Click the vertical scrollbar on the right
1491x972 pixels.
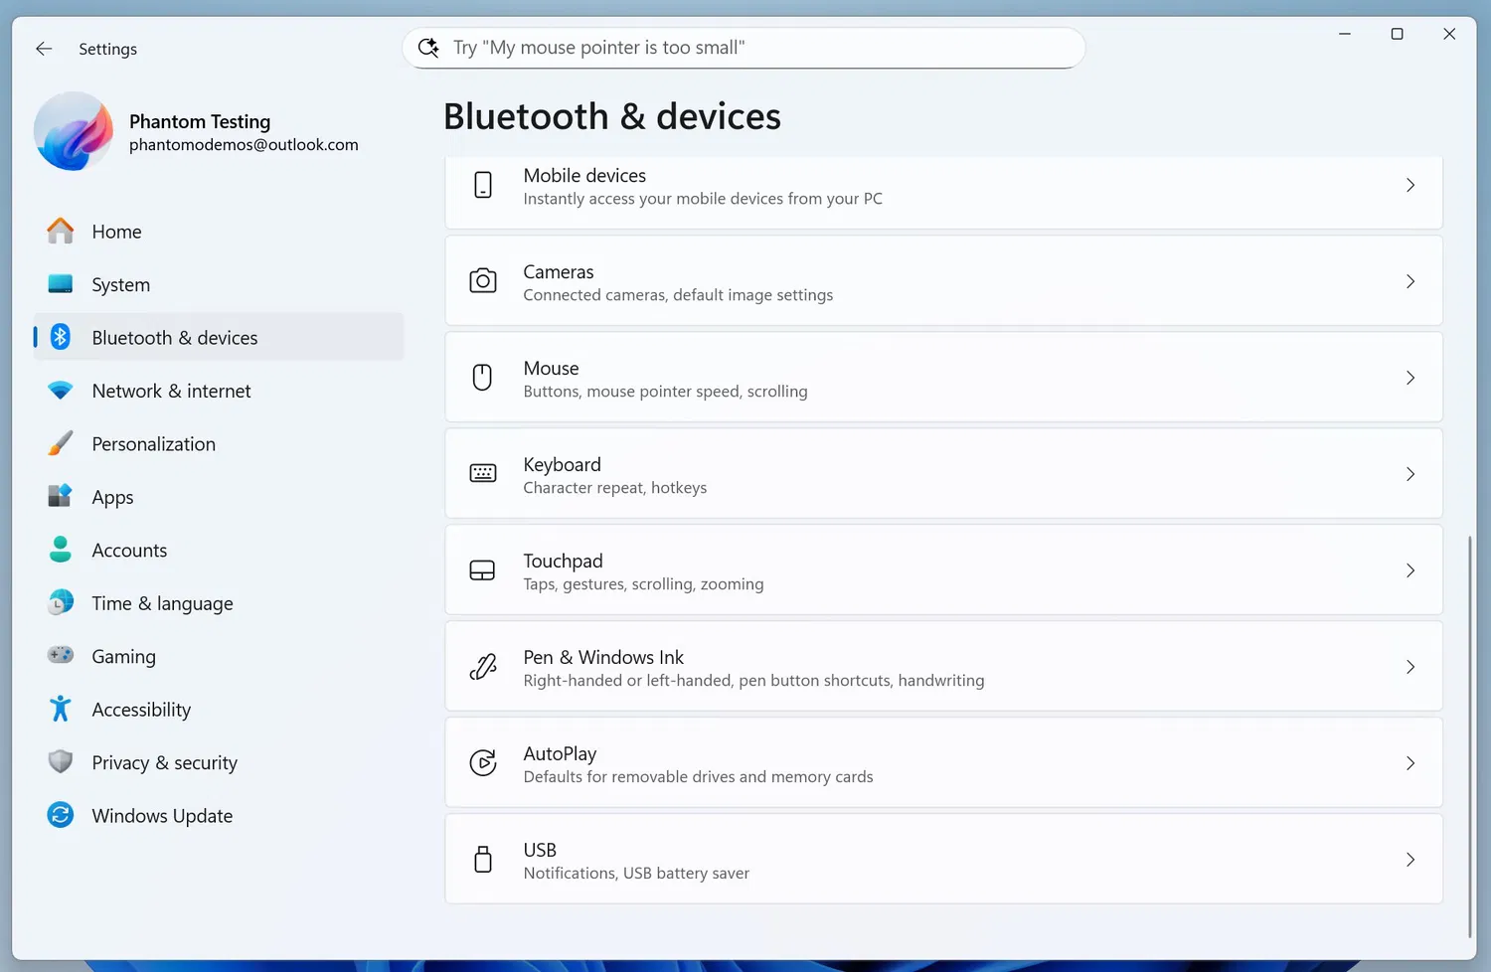coord(1470,735)
